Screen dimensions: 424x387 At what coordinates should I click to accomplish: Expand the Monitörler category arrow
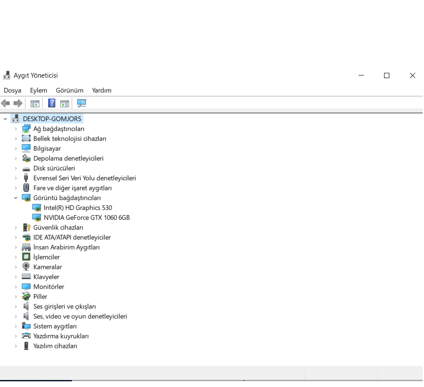[16, 287]
